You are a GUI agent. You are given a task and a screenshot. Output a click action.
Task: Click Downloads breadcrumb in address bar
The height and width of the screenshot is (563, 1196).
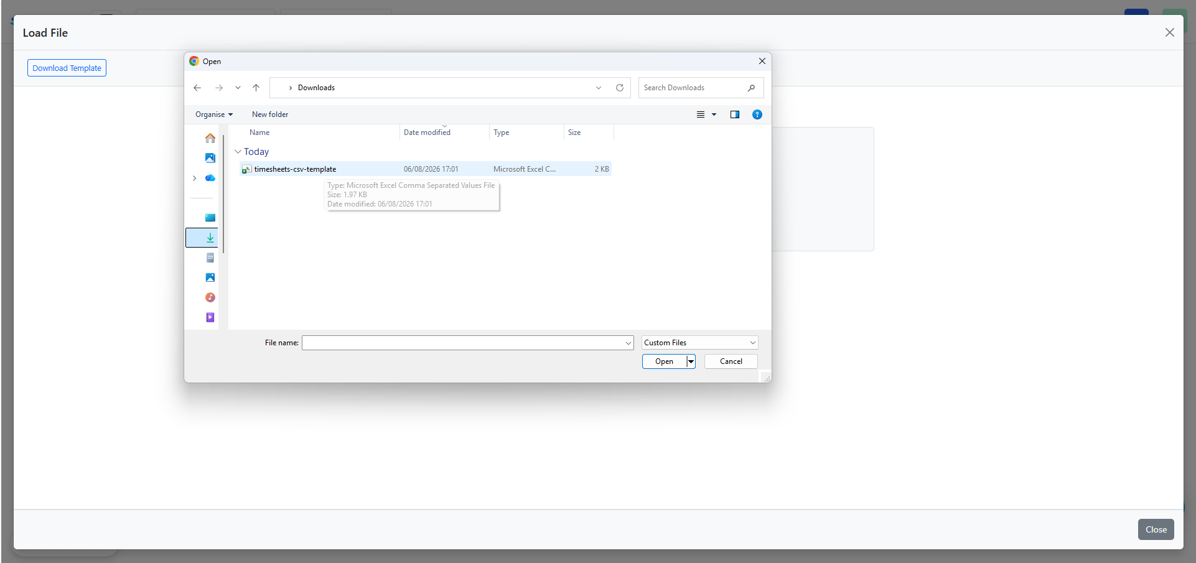tap(316, 88)
